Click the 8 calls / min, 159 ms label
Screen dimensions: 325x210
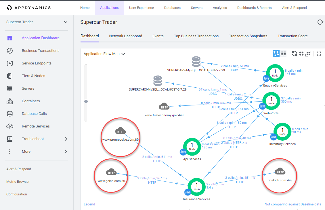click(x=232, y=123)
